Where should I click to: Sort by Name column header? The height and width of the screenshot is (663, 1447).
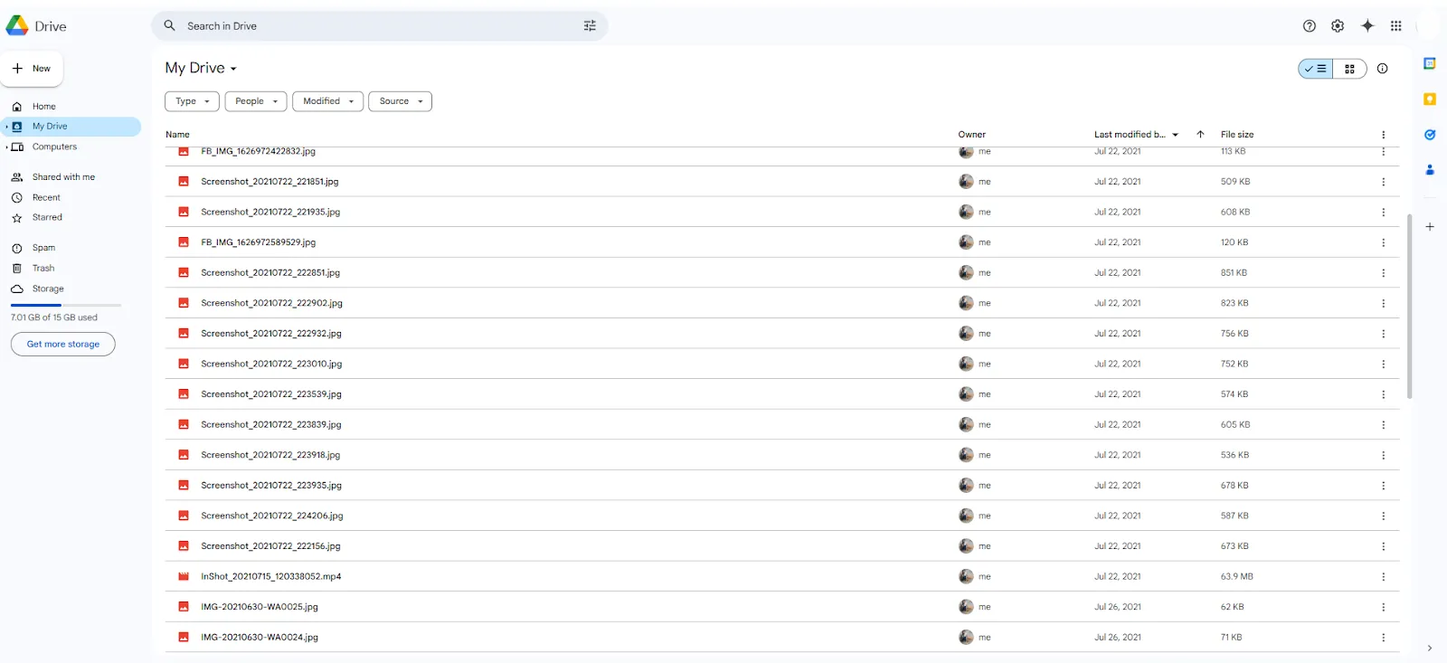(x=177, y=135)
